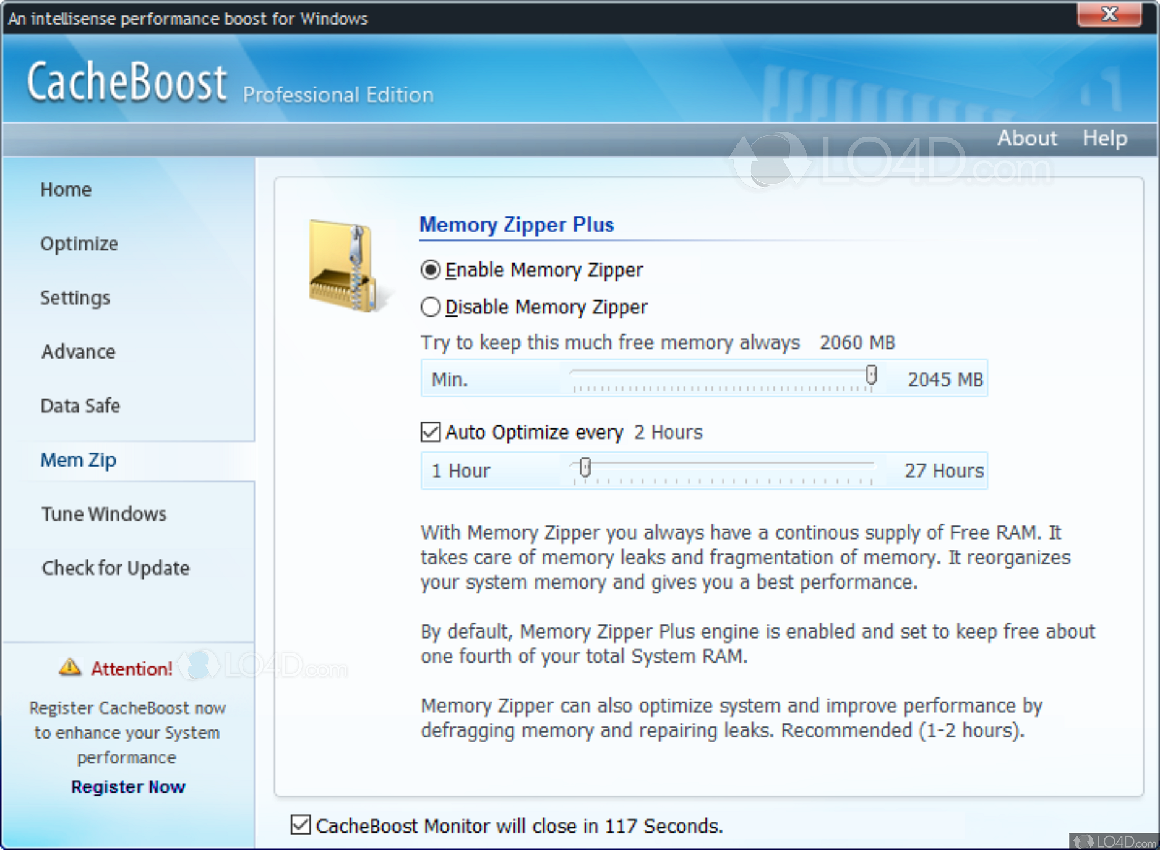1160x850 pixels.
Task: Click the 27 Hours maximum label
Action: (944, 470)
